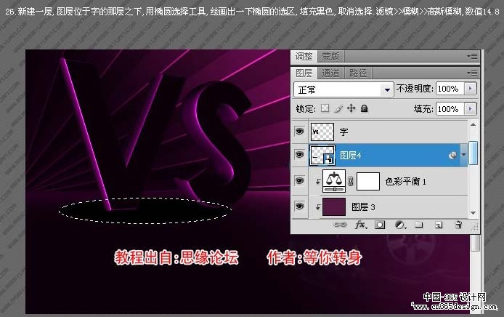Open the 不透明度 slider arrow
The image size is (504, 317).
coord(471,89)
